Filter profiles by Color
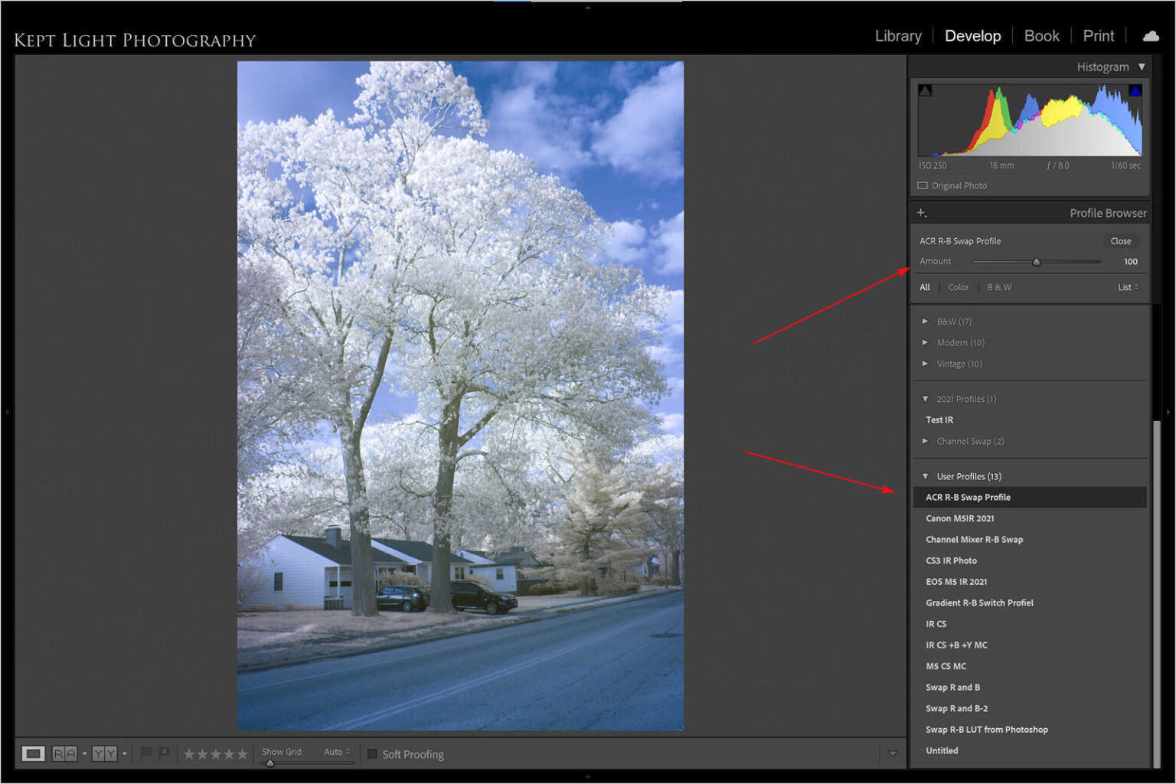Image resolution: width=1176 pixels, height=784 pixels. [959, 287]
